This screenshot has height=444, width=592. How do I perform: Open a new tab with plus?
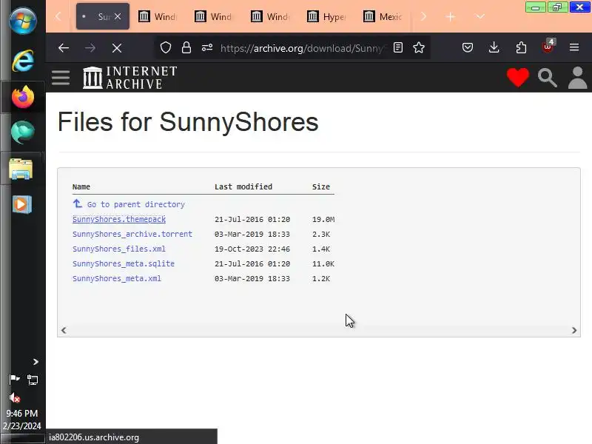pyautogui.click(x=450, y=16)
